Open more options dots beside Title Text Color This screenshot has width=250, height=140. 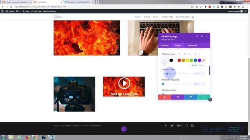[x=199, y=54]
